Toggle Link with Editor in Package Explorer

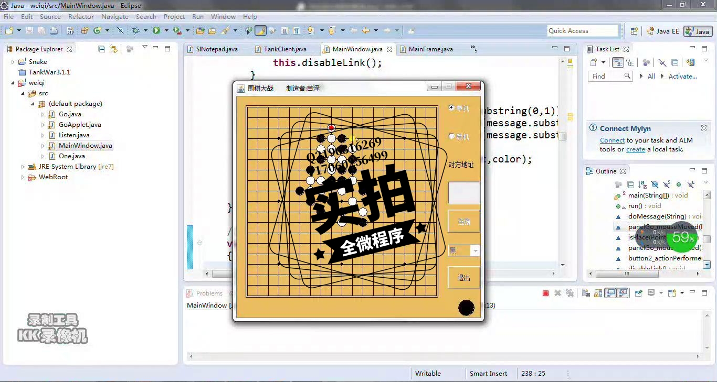tap(113, 49)
